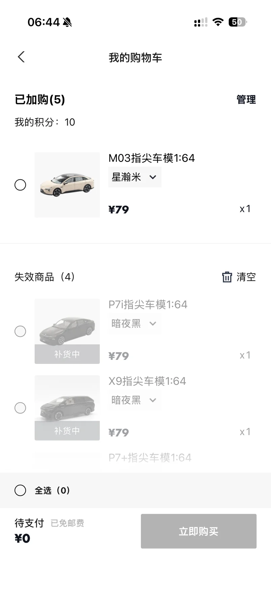This screenshot has width=271, height=589.
Task: Toggle the 全选 select-all radio button
Action: pyautogui.click(x=20, y=490)
